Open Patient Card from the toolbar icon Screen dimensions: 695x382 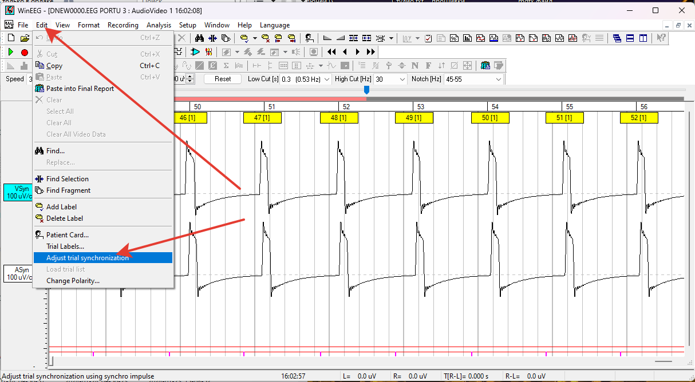(309, 38)
